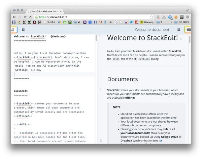Go to the browser home icon
202x159 pixels.
pos(31,17)
